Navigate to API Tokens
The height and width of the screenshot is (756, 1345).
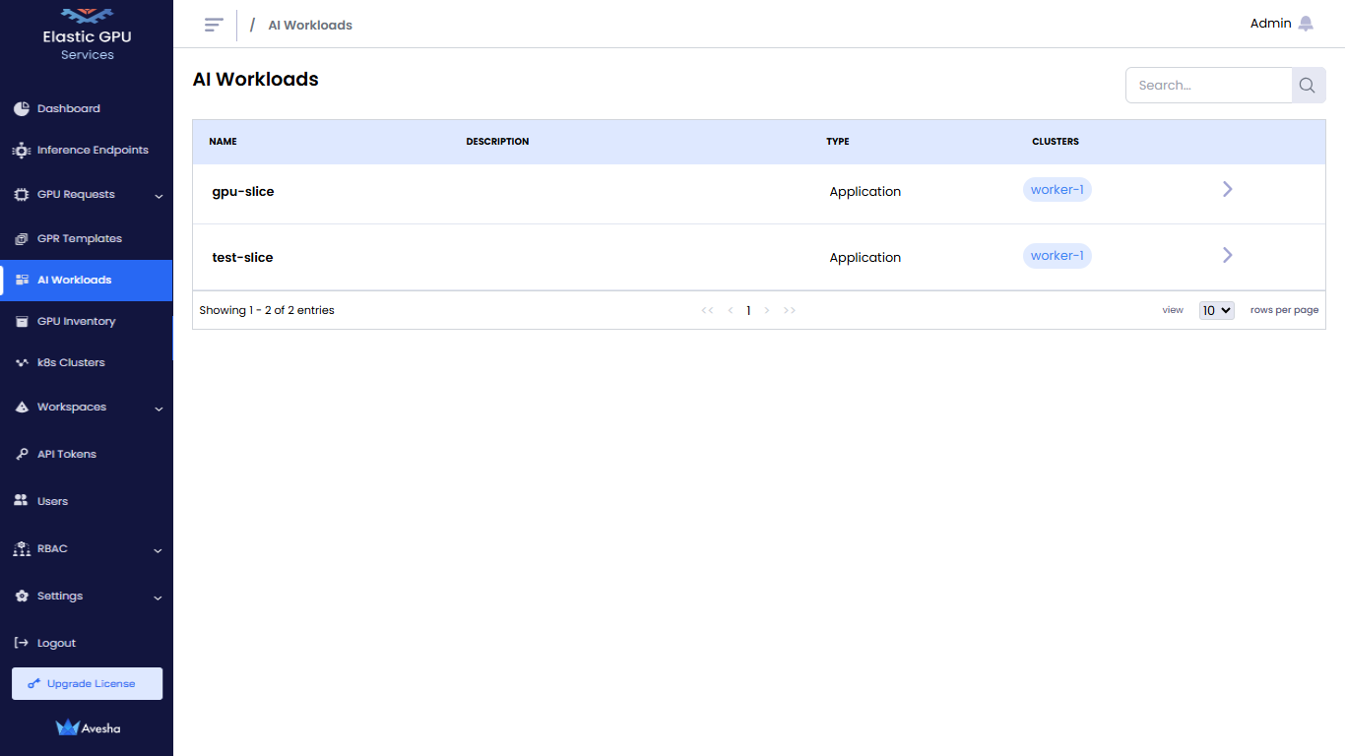[x=66, y=455]
